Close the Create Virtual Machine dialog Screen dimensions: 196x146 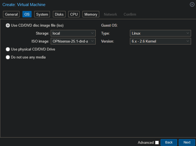click(x=192, y=4)
